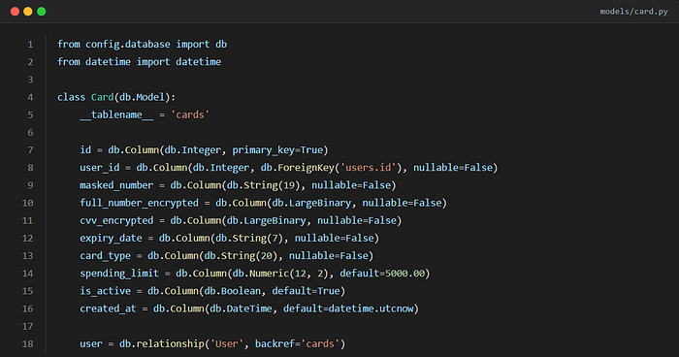Click 'user_id' variable on line 8
The image size is (679, 357).
[100, 168]
